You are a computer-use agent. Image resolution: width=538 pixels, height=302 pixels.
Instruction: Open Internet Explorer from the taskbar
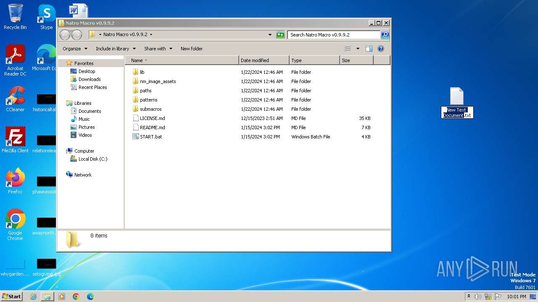[x=33, y=297]
